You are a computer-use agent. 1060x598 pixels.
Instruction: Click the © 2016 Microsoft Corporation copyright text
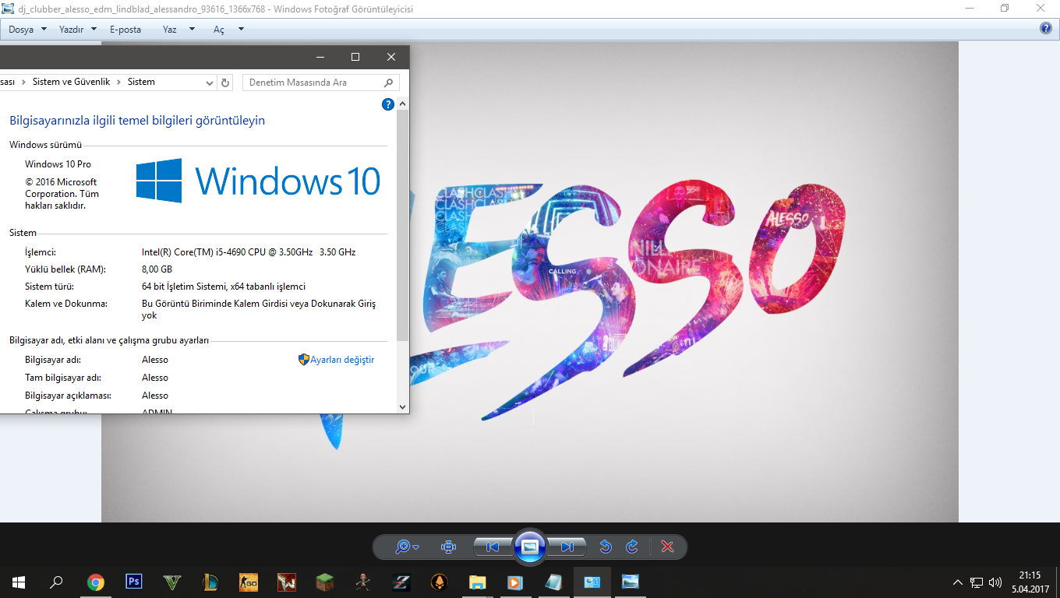(x=62, y=194)
